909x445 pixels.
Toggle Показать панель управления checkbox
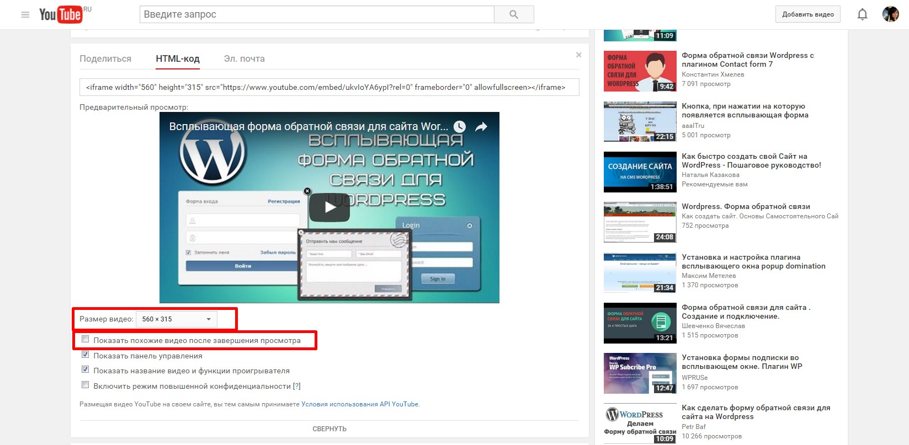click(86, 355)
